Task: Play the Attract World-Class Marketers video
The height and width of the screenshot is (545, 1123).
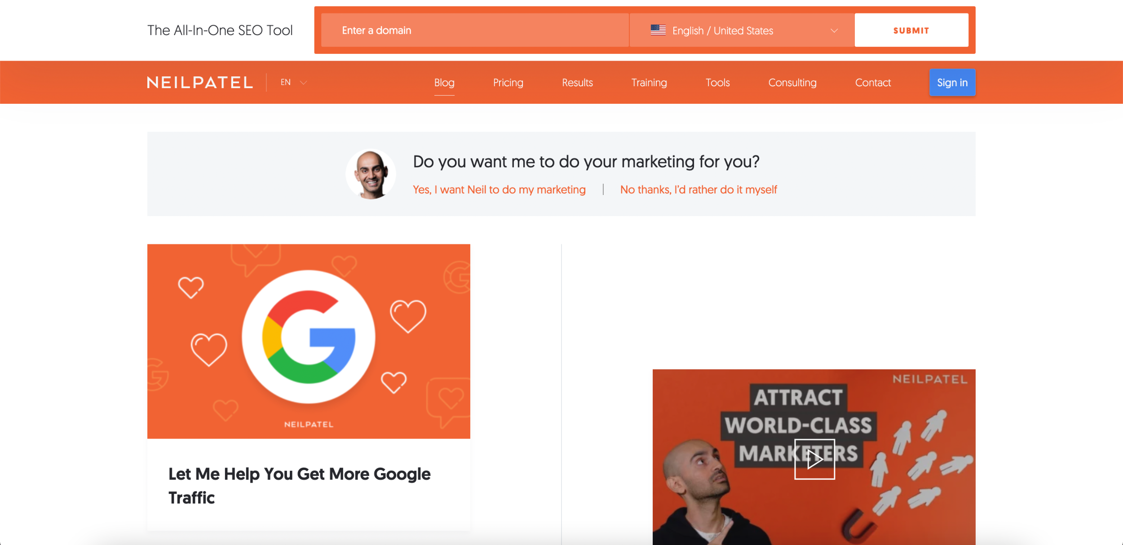Action: 814,459
